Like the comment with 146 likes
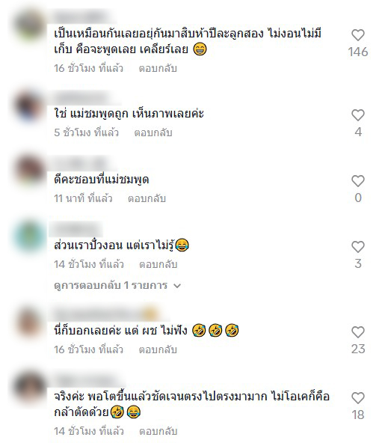This screenshot has width=385, height=443. point(358,35)
